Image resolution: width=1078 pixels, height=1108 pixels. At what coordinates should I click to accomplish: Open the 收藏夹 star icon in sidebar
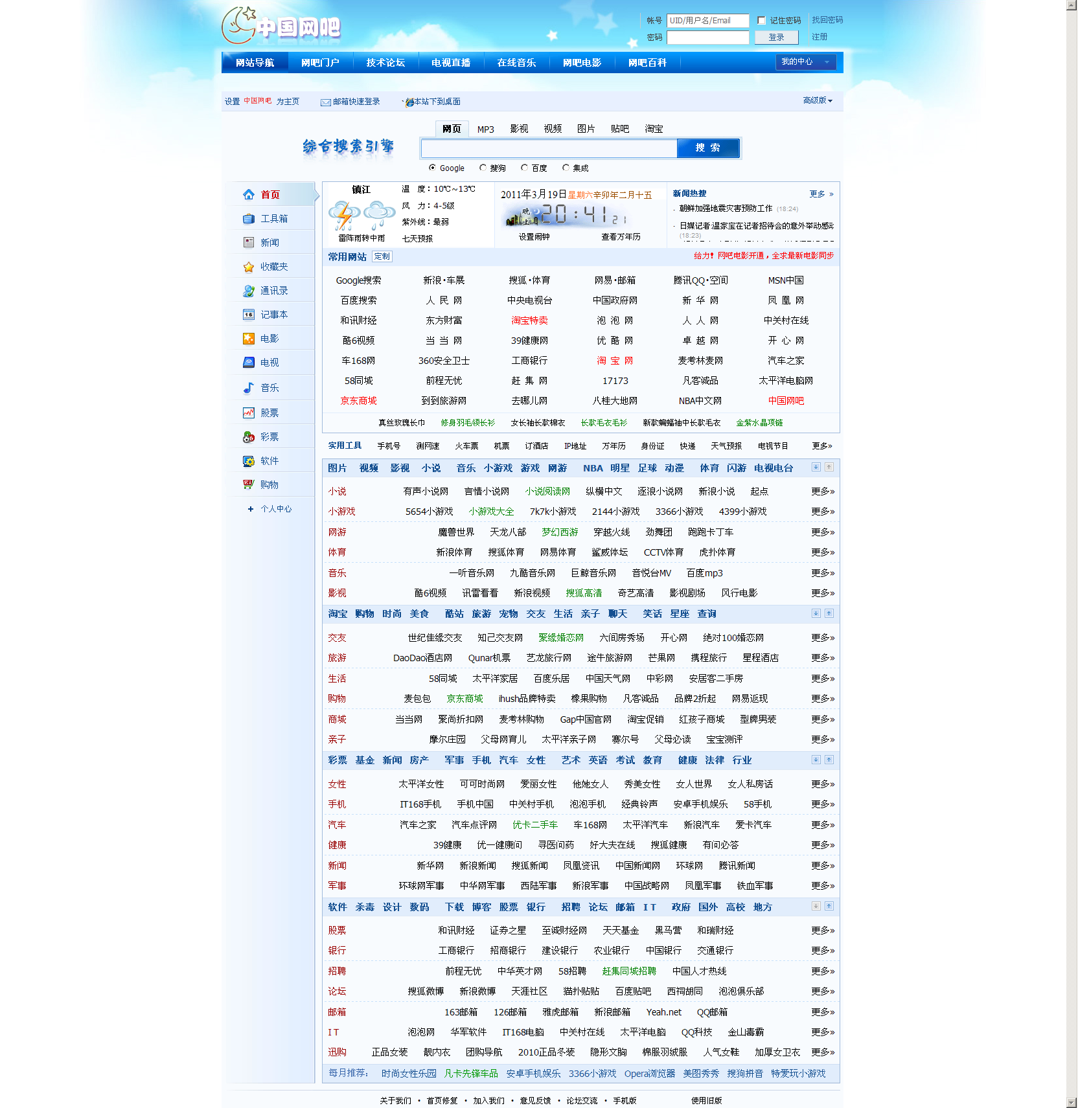click(x=249, y=267)
